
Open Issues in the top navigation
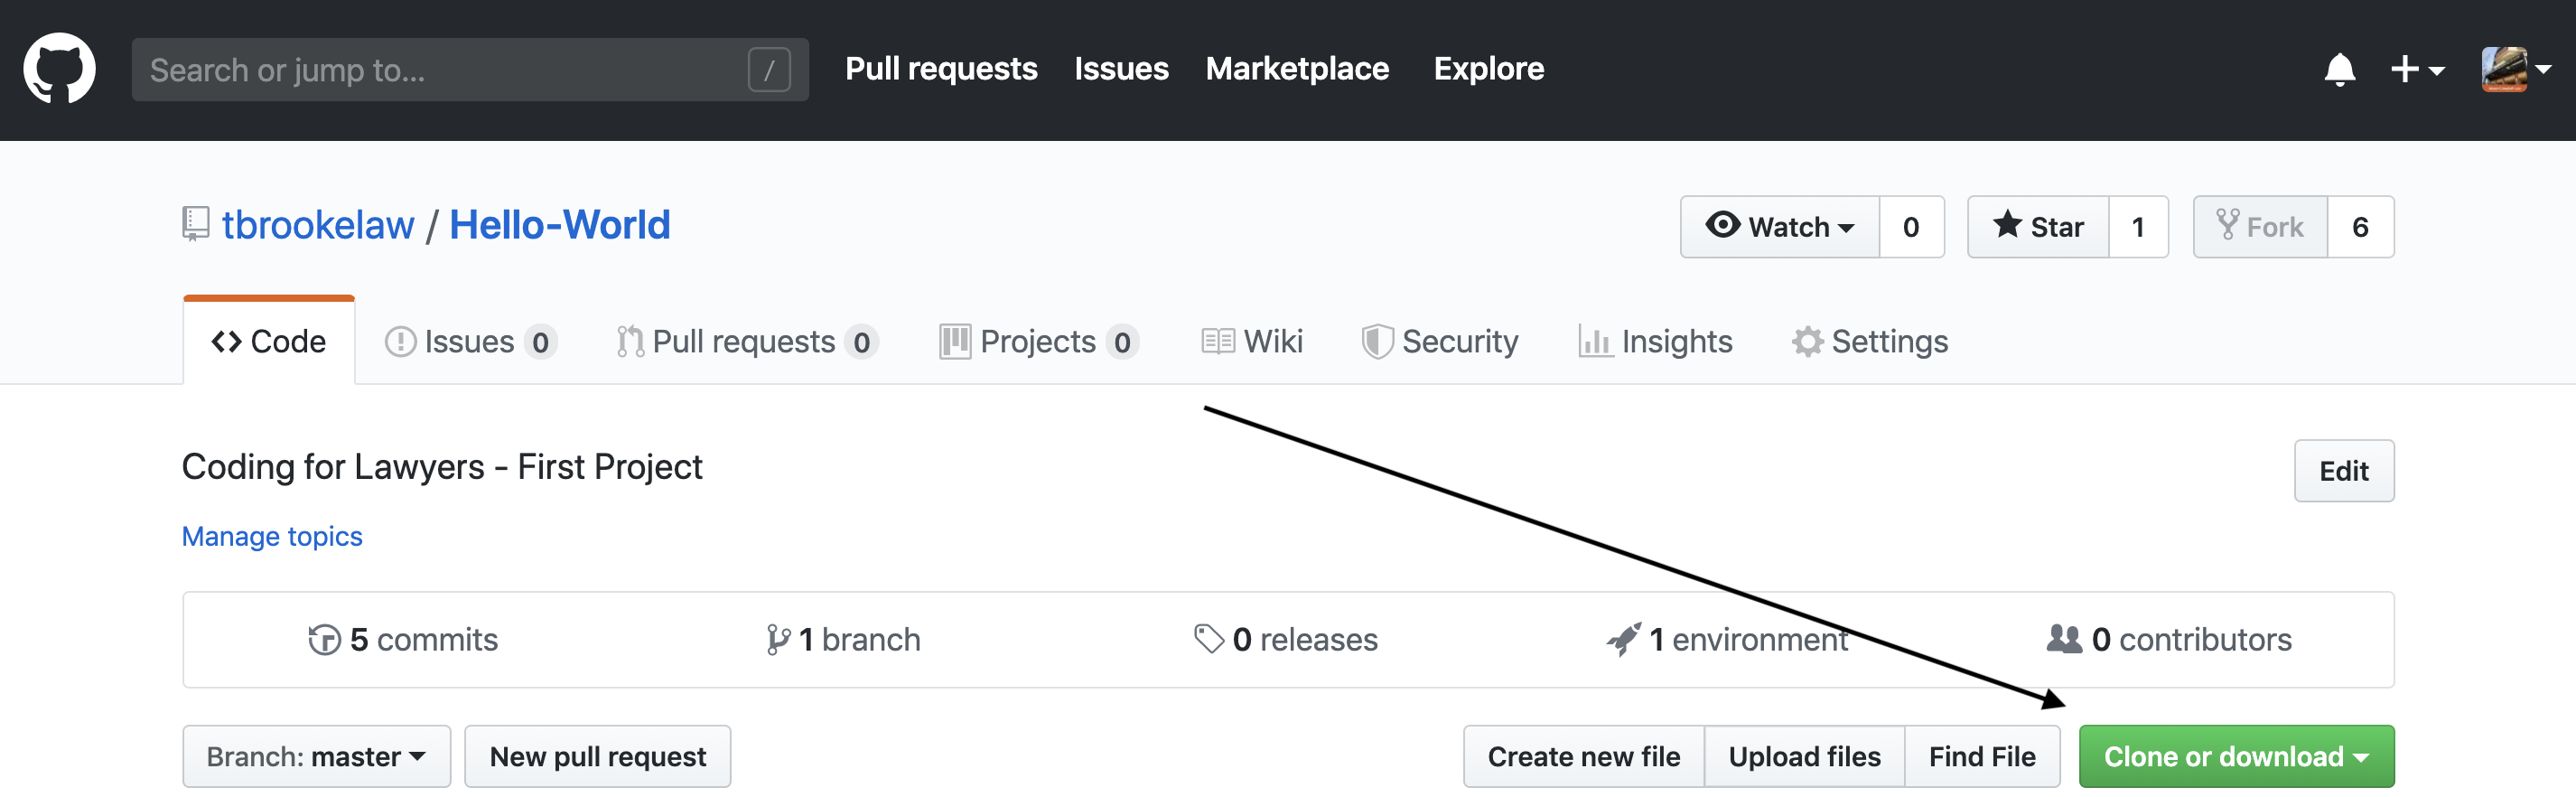pyautogui.click(x=1121, y=68)
